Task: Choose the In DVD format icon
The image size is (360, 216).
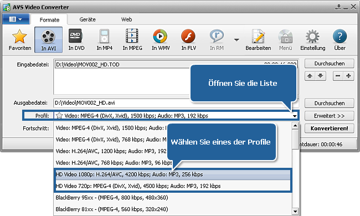Action: point(76,39)
